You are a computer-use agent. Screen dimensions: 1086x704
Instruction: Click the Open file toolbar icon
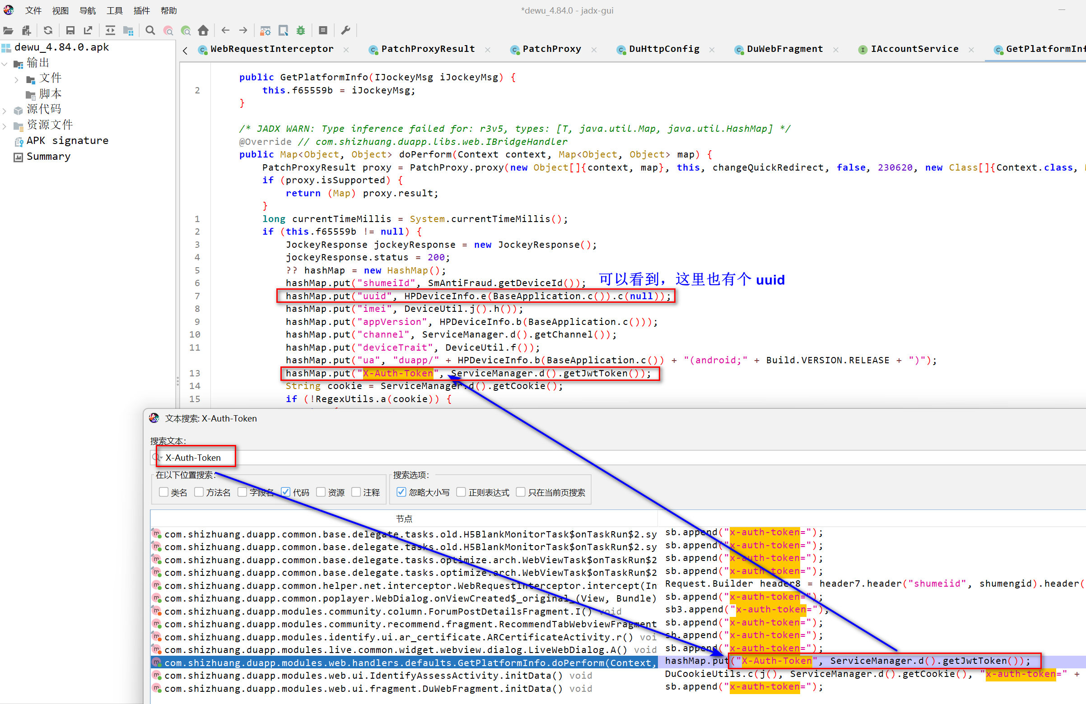(8, 31)
